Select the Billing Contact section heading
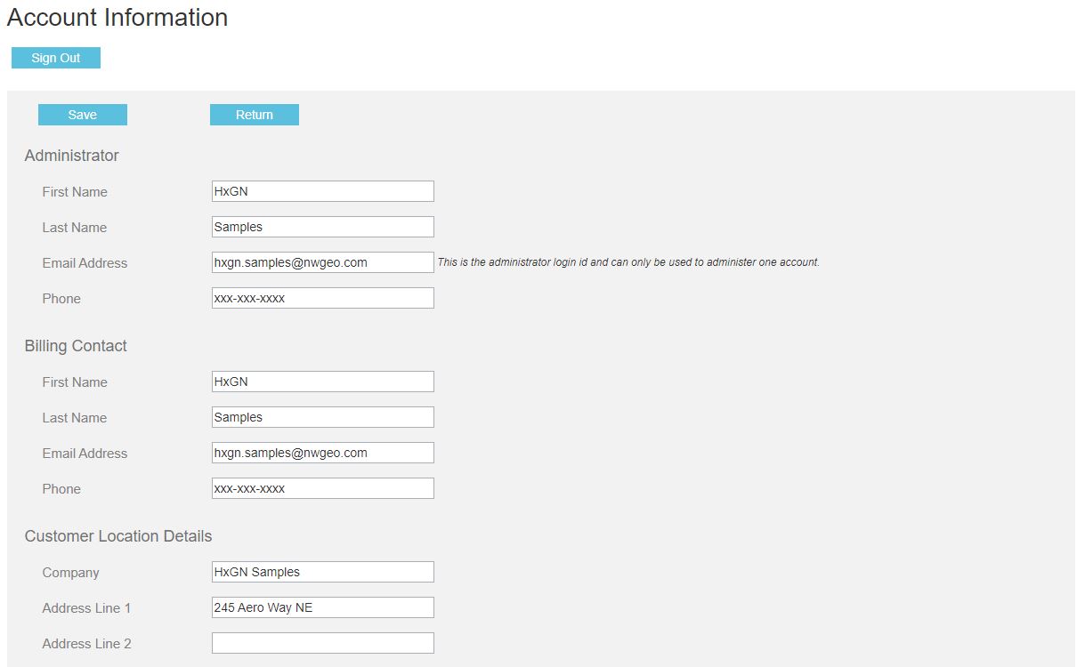Screen dimensions: 1085x667 [76, 346]
